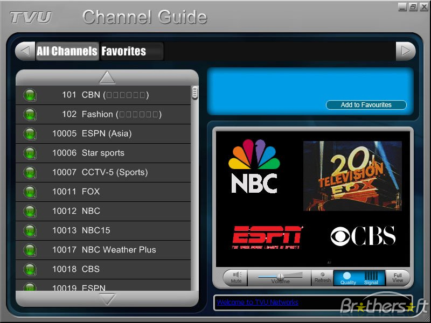The width and height of the screenshot is (431, 323).
Task: Click the green icon beside 102 Fashion
Action: [30, 115]
